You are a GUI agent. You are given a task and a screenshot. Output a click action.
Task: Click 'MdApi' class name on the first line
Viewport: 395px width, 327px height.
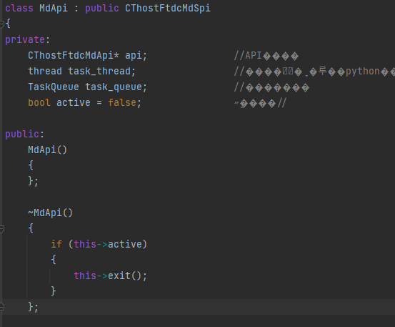click(54, 9)
